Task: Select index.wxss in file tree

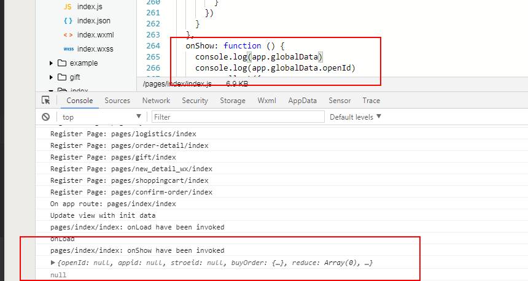Action: click(x=95, y=49)
